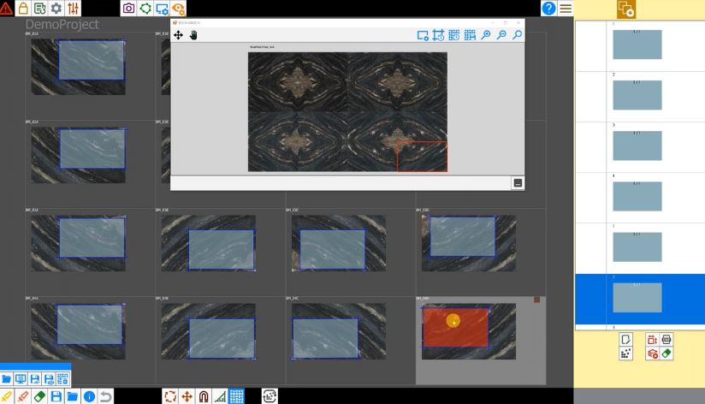Viewport: 705px width, 404px height.
Task: Click the red selection rectangle in preview image
Action: [x=422, y=156]
